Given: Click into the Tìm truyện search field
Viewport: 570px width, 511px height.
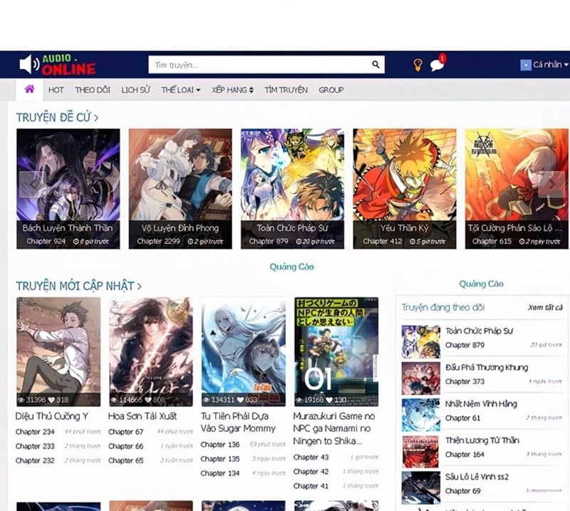Looking at the screenshot, I should coord(260,65).
